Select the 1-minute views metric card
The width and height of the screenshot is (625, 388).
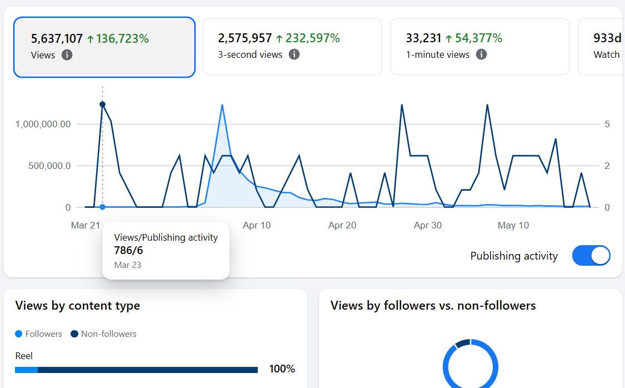tap(480, 47)
